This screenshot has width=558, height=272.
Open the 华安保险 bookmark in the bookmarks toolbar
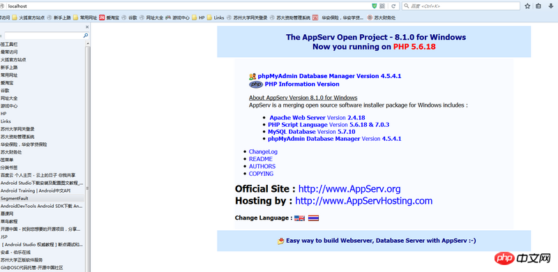click(x=338, y=17)
